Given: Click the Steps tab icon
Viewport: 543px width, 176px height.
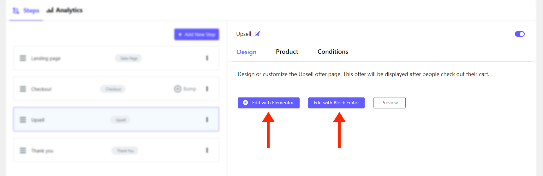Looking at the screenshot, I should pyautogui.click(x=16, y=11).
